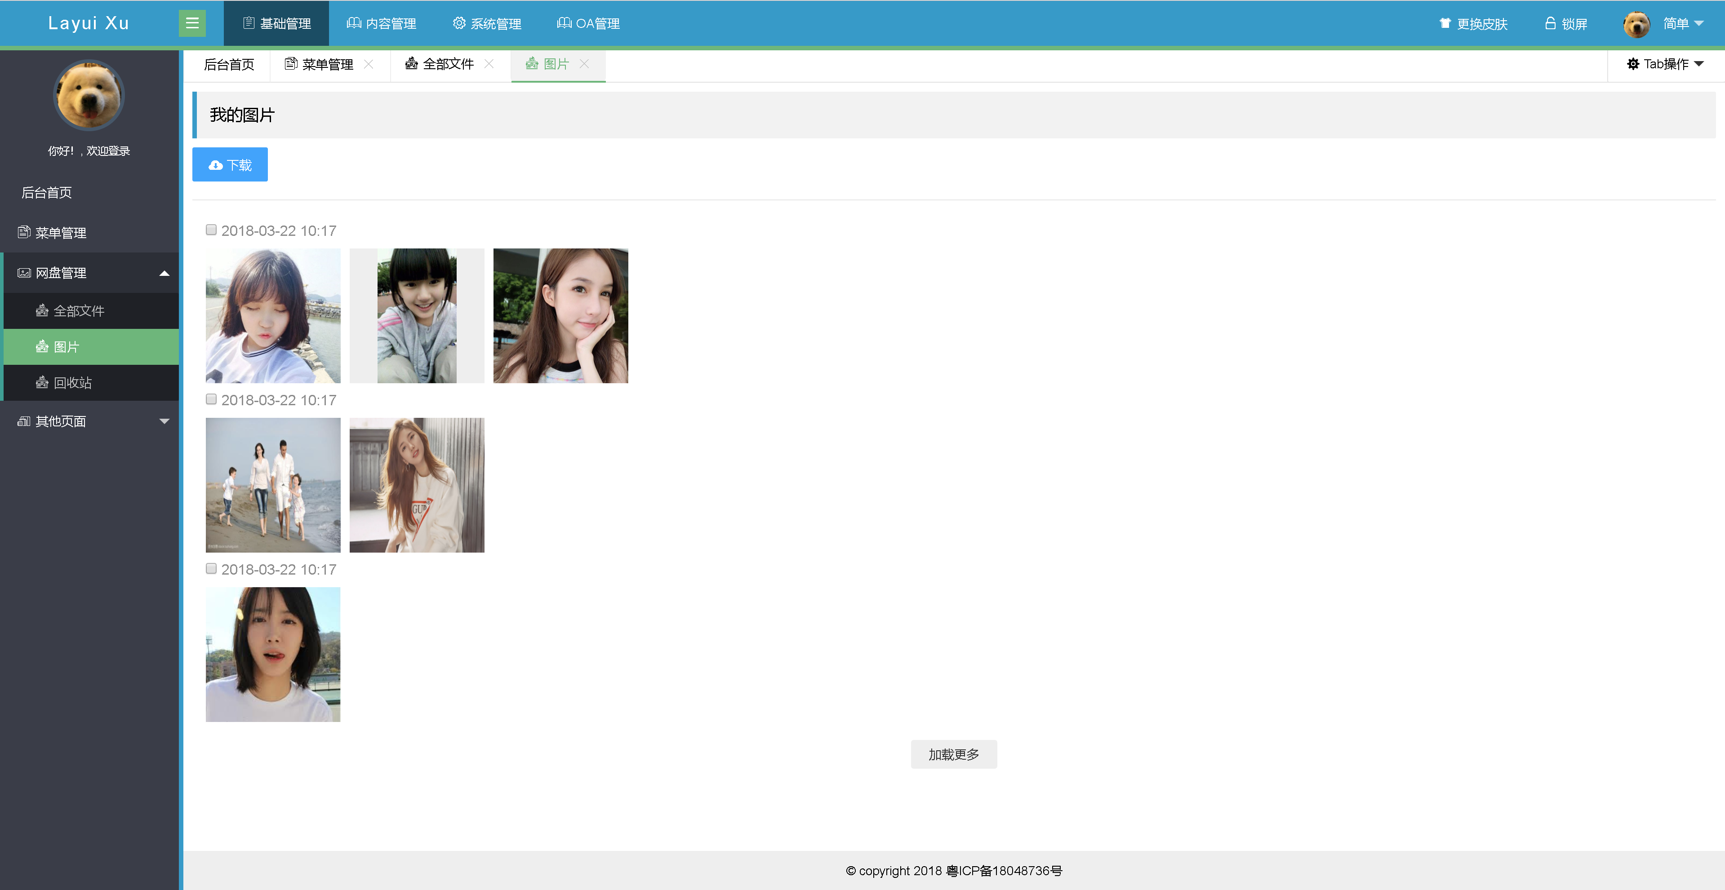Viewport: 1725px width, 890px height.
Task: Click the small dog avatar in header
Action: (x=1636, y=24)
